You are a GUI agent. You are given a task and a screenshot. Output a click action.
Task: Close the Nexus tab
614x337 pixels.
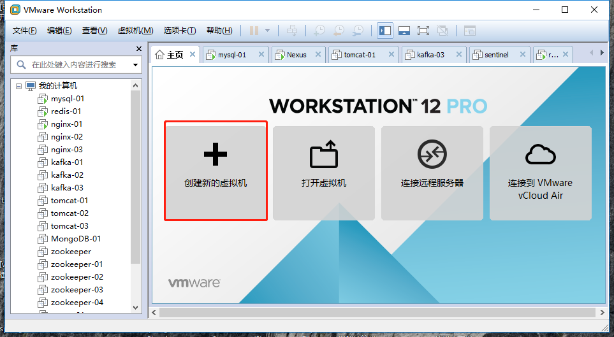click(318, 54)
